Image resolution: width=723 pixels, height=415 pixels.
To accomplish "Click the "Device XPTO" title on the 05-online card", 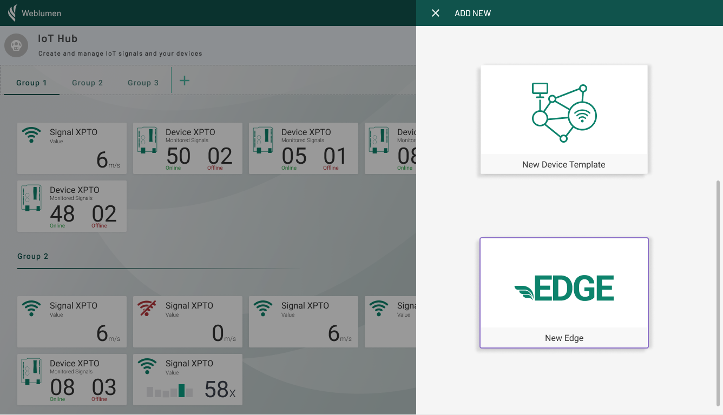I will click(306, 132).
